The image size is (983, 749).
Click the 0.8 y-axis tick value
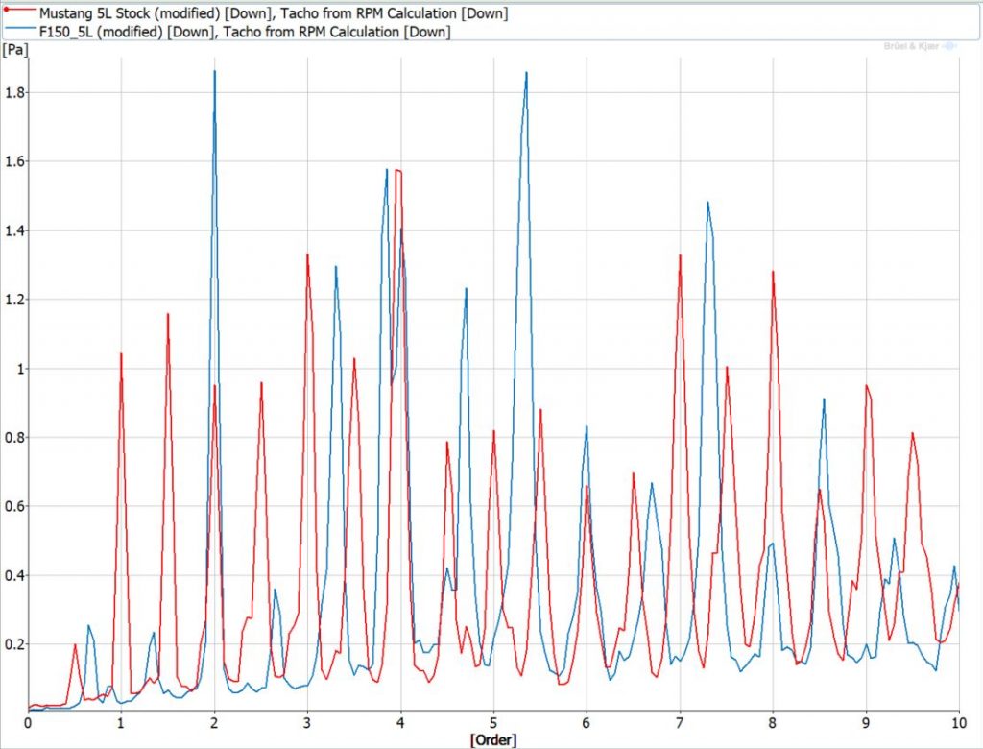[x=14, y=438]
